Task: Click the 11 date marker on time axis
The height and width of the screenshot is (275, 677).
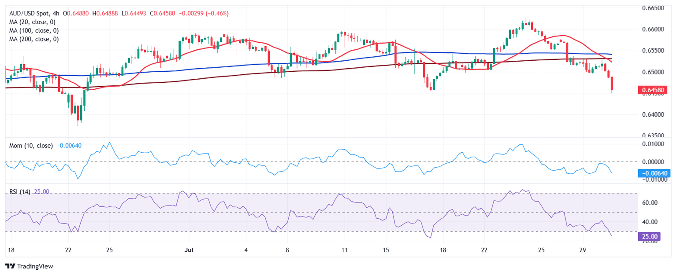Action: coord(344,250)
